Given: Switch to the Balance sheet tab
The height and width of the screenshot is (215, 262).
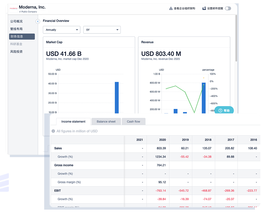Looking at the screenshot, I should coord(106,122).
